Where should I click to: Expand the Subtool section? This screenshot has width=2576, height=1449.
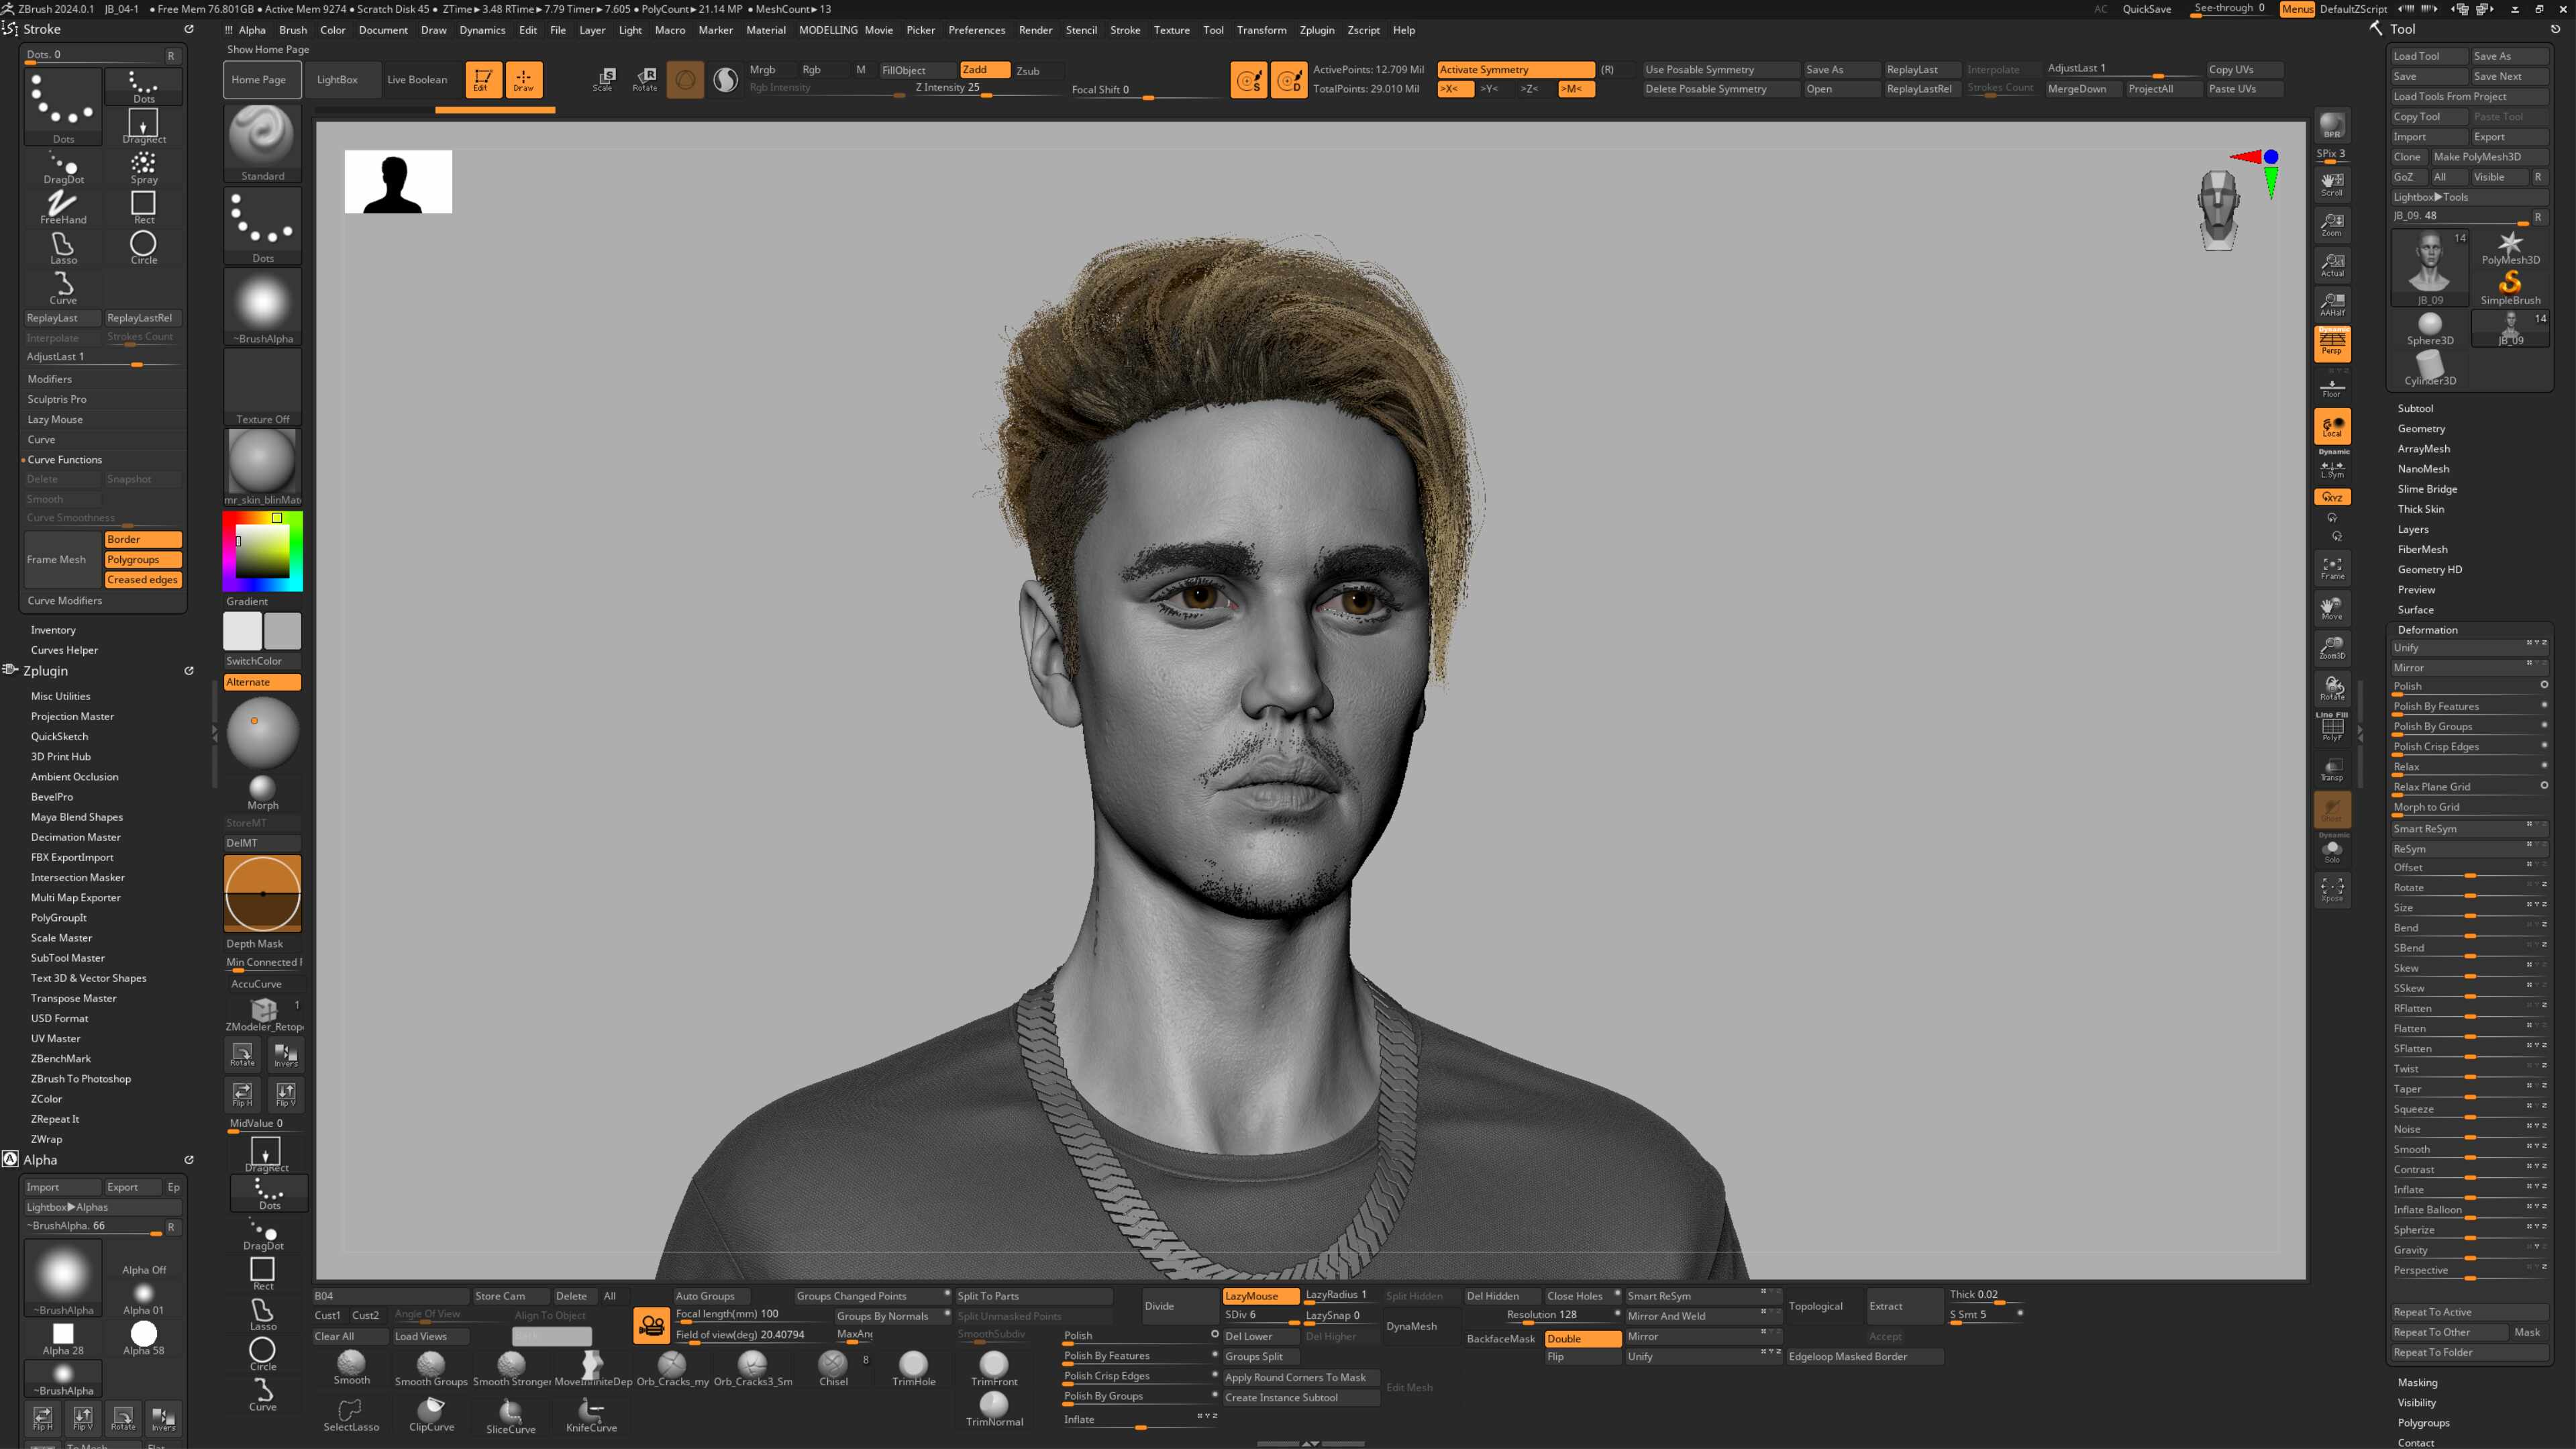pyautogui.click(x=2415, y=408)
